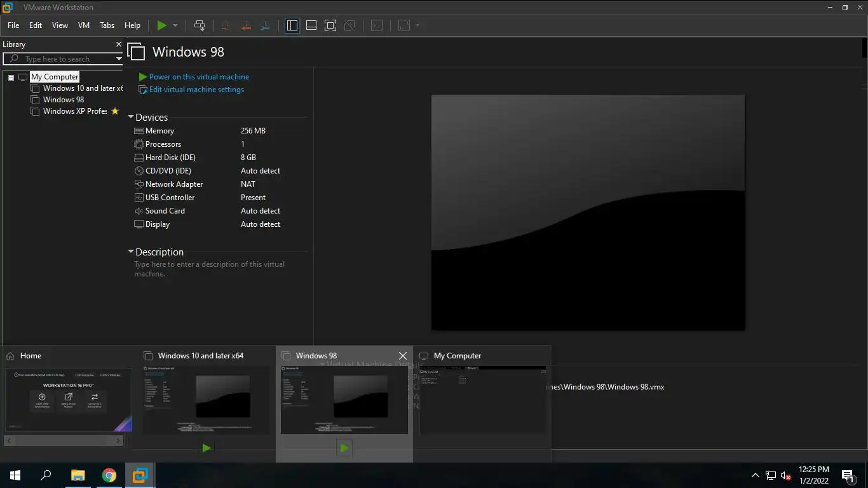Open the View menu
The height and width of the screenshot is (488, 868).
click(x=60, y=25)
